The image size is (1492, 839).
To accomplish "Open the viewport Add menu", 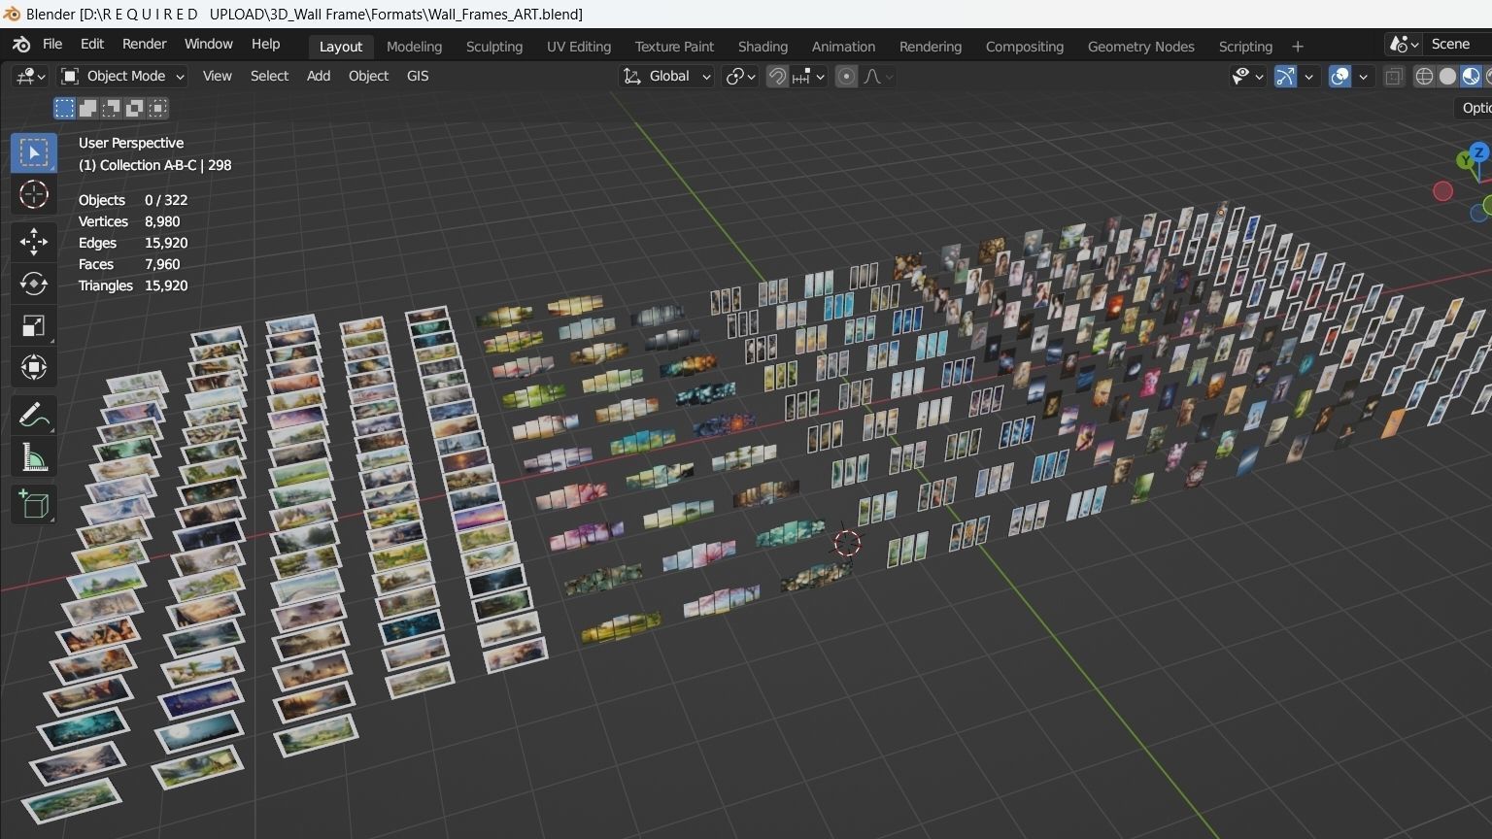I will (x=319, y=76).
